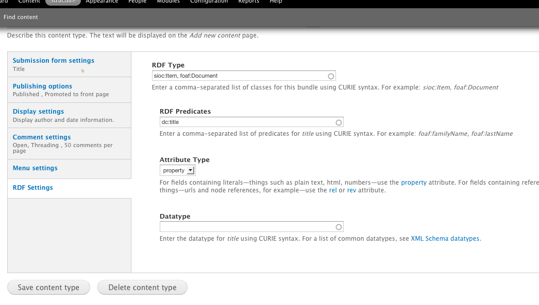Image resolution: width=539 pixels, height=305 pixels.
Task: Click the autocomplete icon in RDF Type field
Action: click(330, 76)
